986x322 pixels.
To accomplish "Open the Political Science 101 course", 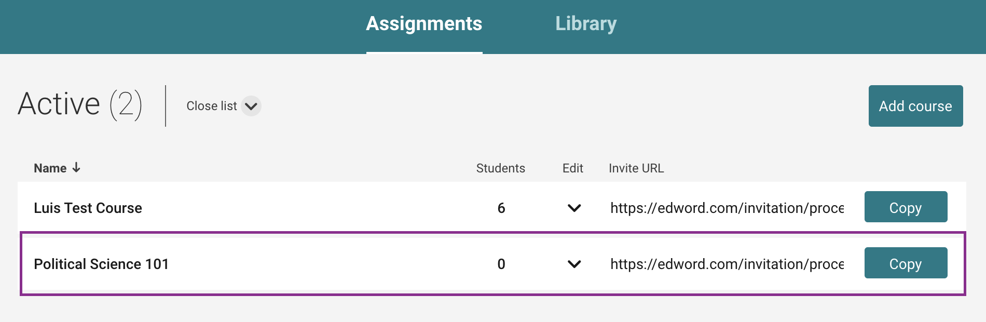I will [x=101, y=264].
